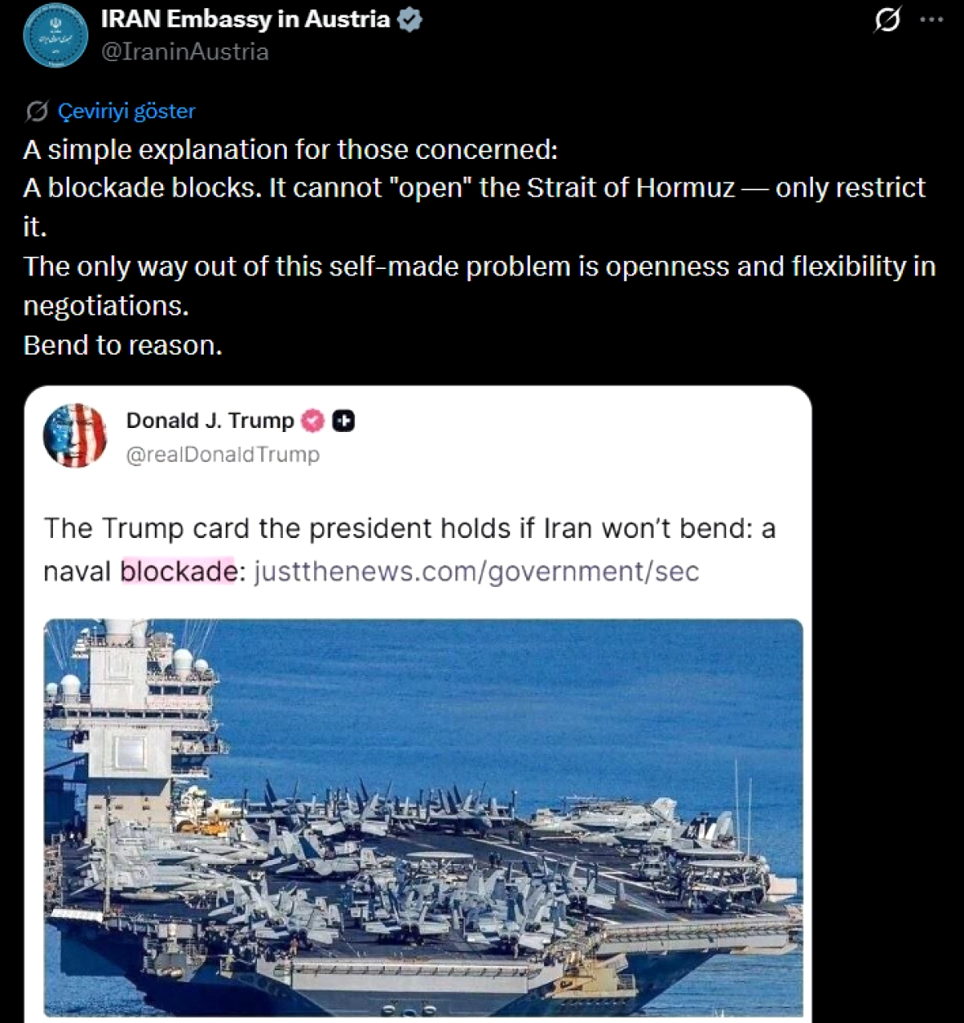Viewport: 964px width, 1023px height.
Task: Click the blue verified badge beside IRAN Embassy
Action: point(410,20)
